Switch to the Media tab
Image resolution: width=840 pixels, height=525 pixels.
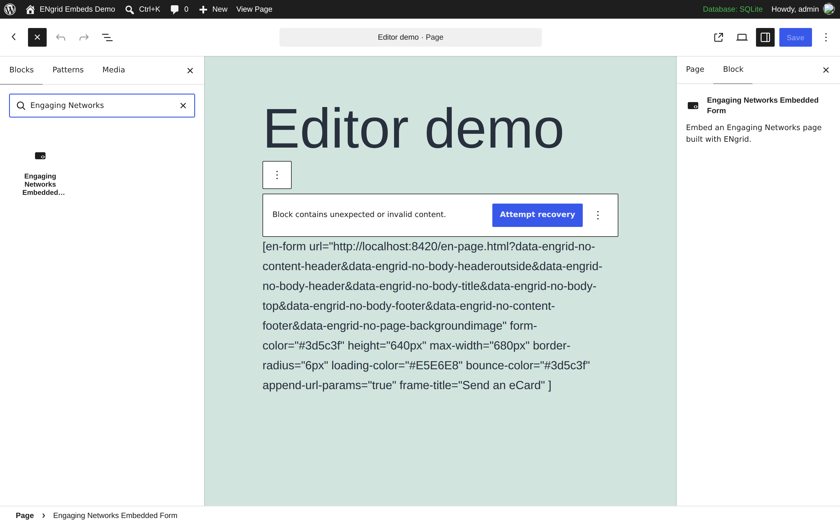point(113,70)
